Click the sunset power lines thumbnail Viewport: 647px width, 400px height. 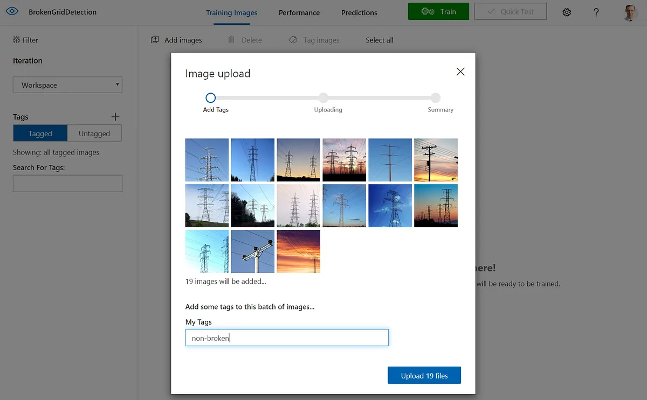(298, 251)
